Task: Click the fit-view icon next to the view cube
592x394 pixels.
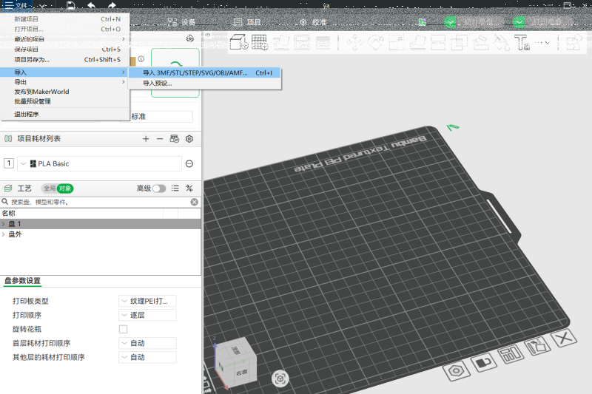Action: 280,378
